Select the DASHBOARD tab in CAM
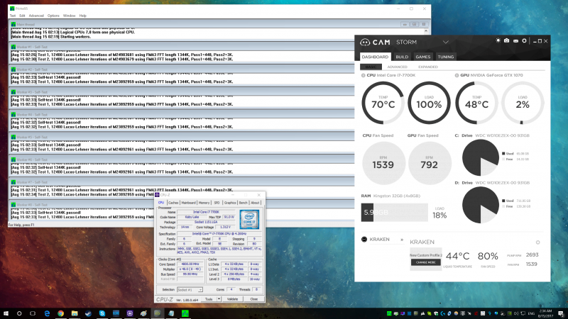The width and height of the screenshot is (568, 319). [375, 57]
